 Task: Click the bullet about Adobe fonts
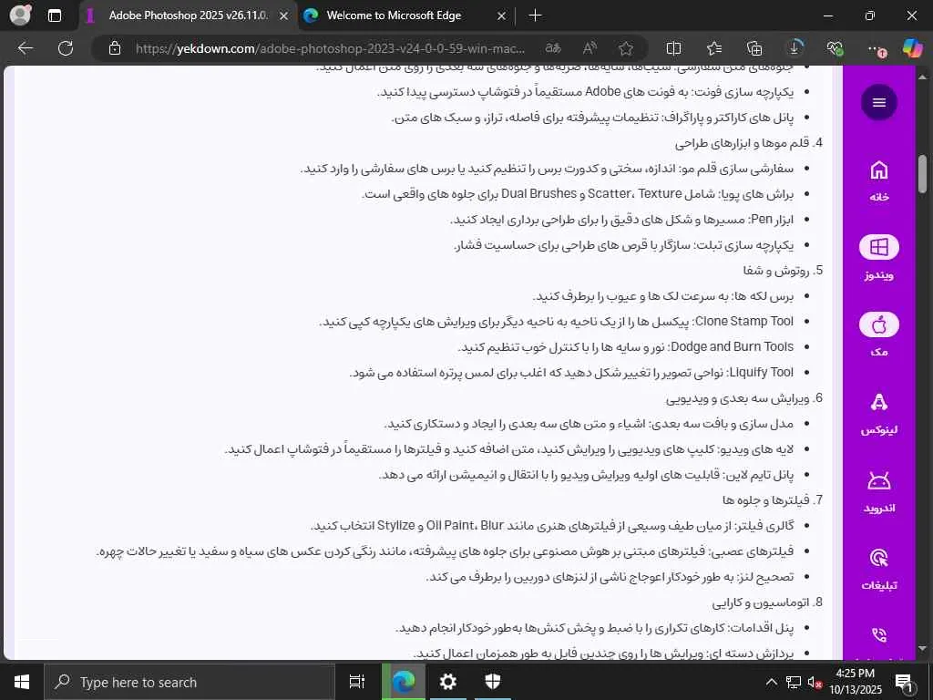click(x=586, y=92)
